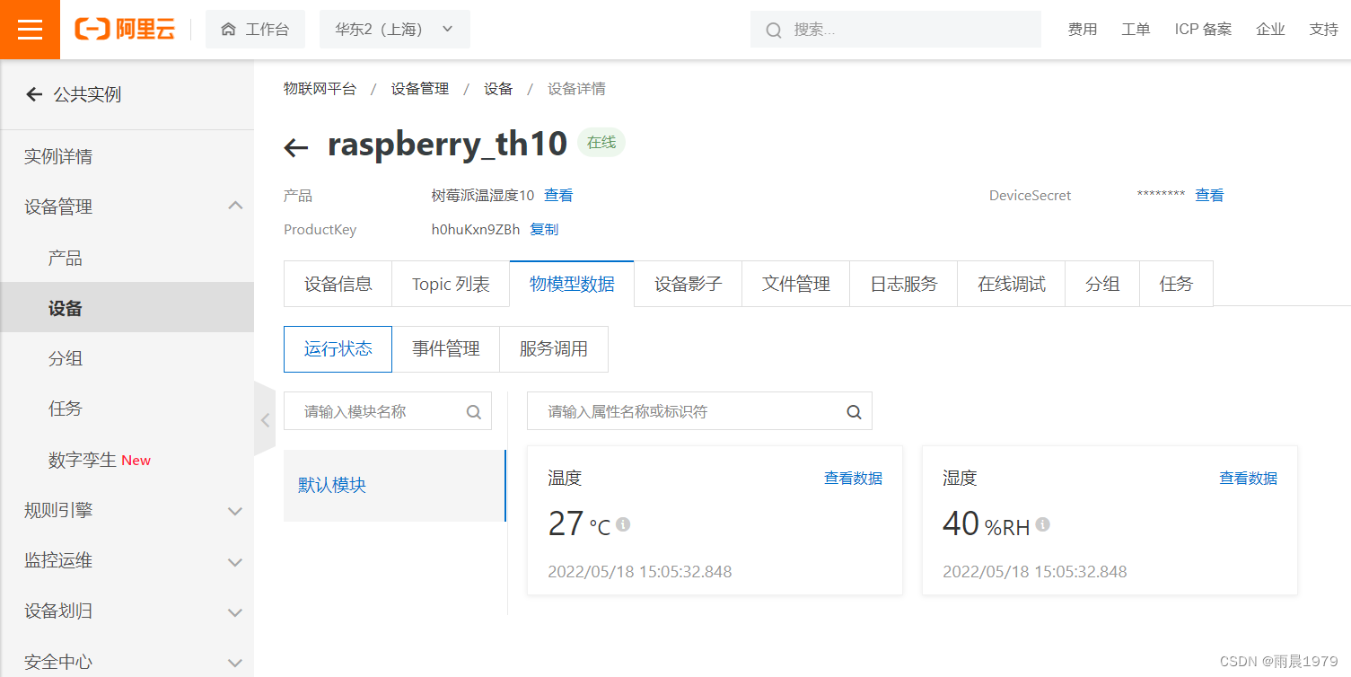
Task: Click 查看数据 on the 湿度 card
Action: coord(1249,479)
